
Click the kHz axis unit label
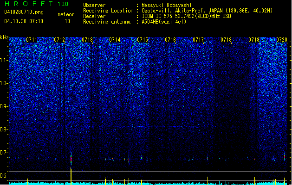(x=4, y=37)
